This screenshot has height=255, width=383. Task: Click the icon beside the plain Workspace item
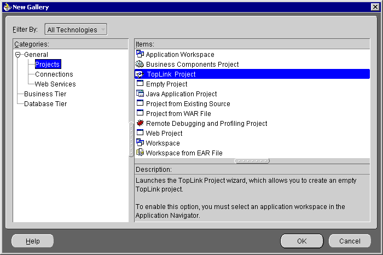tap(140, 142)
